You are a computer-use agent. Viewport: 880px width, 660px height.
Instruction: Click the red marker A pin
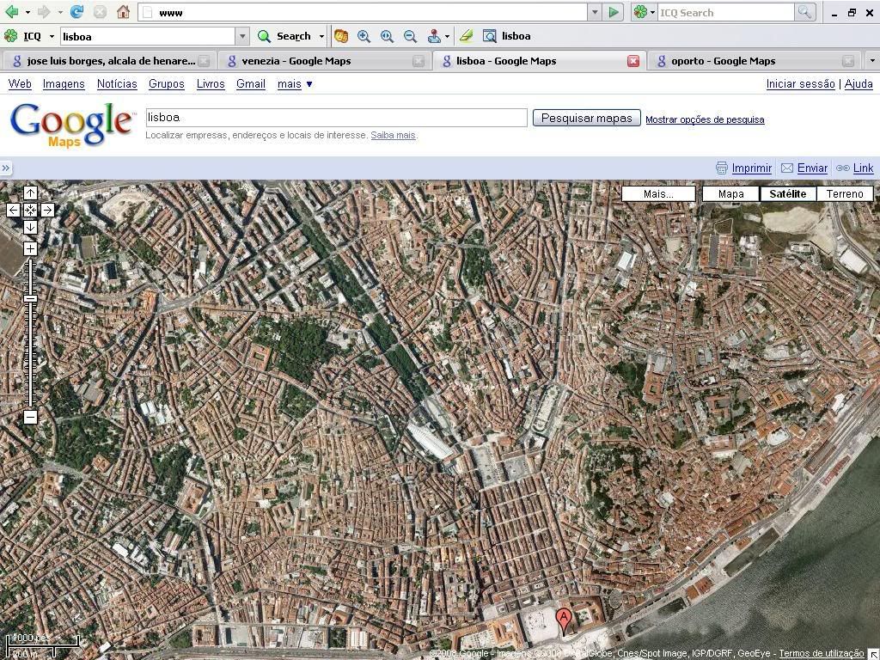coord(564,619)
